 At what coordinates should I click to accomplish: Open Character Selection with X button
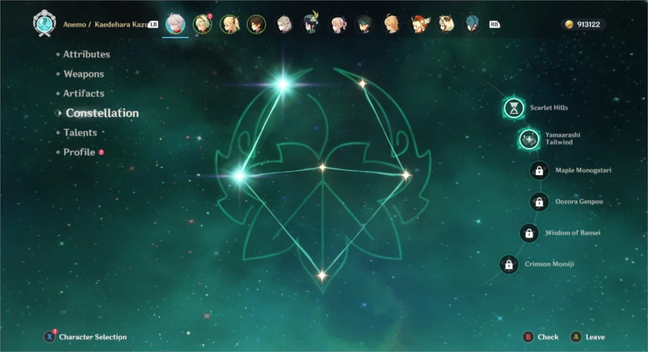click(x=85, y=337)
